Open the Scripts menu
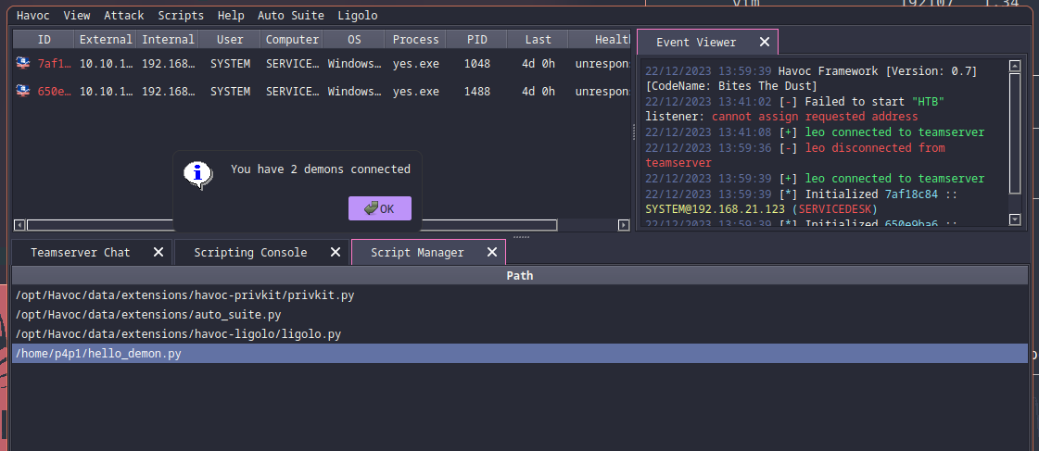1039x451 pixels. pos(180,16)
